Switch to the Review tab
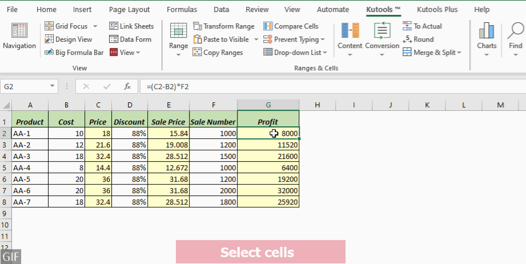This screenshot has width=526, height=264. click(x=257, y=10)
